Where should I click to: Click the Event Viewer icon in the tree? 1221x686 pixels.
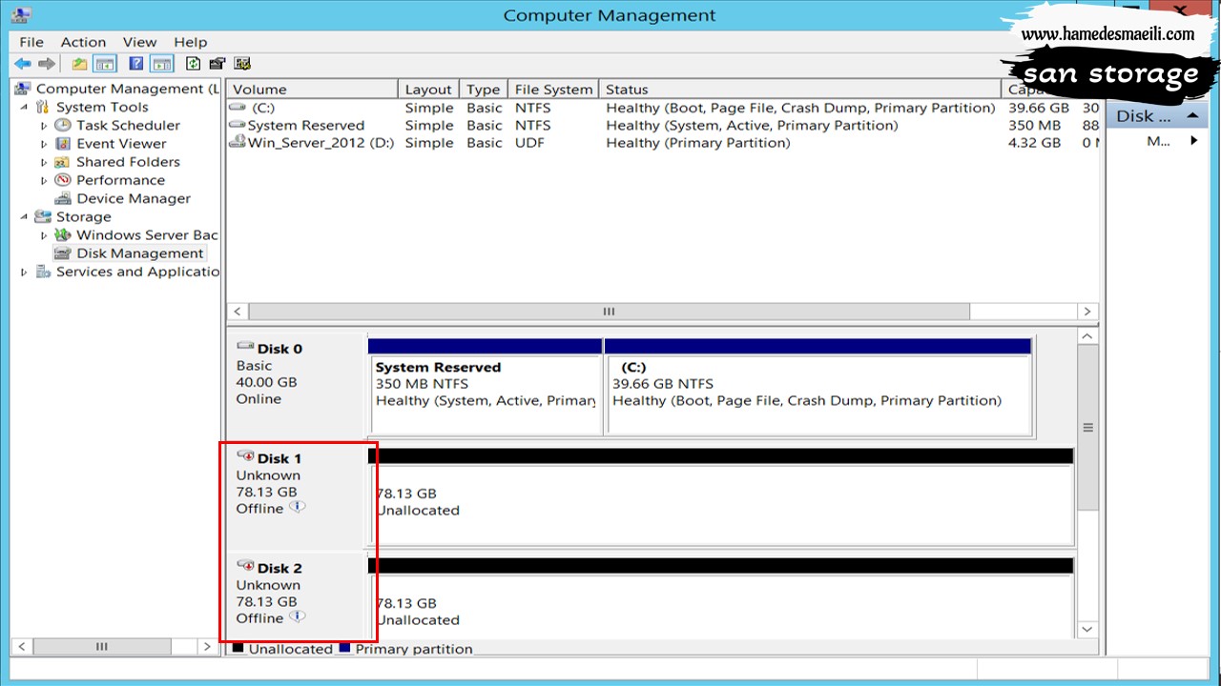click(x=63, y=143)
